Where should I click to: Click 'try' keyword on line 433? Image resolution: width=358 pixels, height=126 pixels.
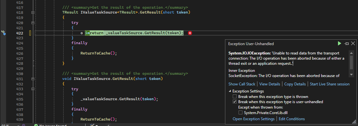tap(75, 89)
